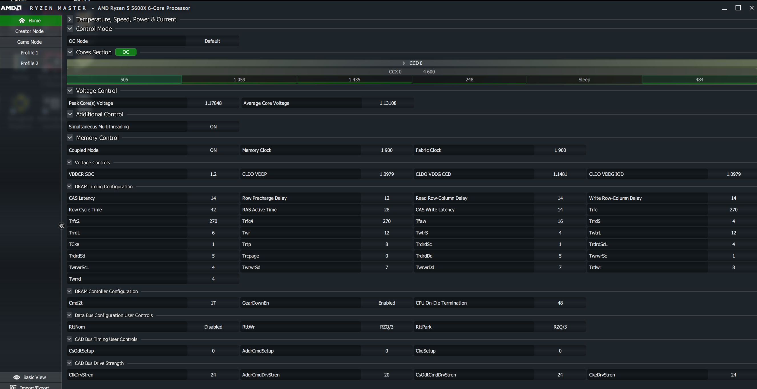Collapse CAD Bus Timing User Controls
This screenshot has height=389, width=757.
(69, 339)
